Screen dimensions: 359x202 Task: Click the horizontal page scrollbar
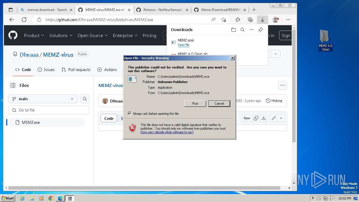[x=144, y=188]
